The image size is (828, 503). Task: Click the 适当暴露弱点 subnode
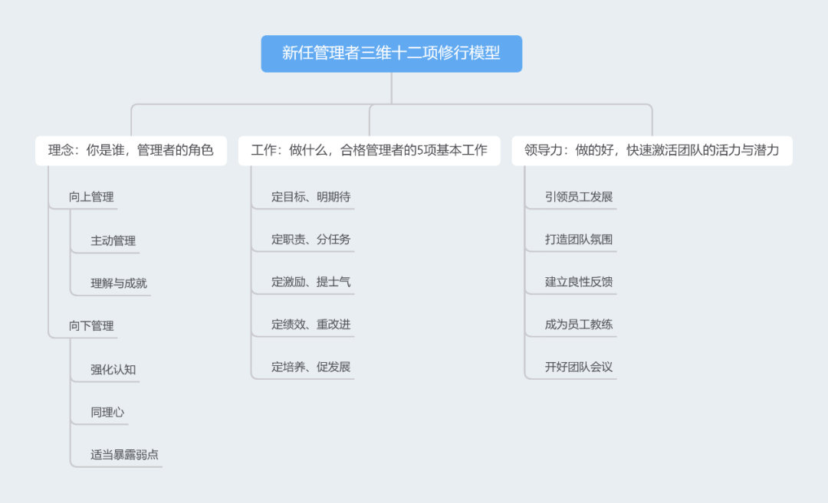click(124, 455)
